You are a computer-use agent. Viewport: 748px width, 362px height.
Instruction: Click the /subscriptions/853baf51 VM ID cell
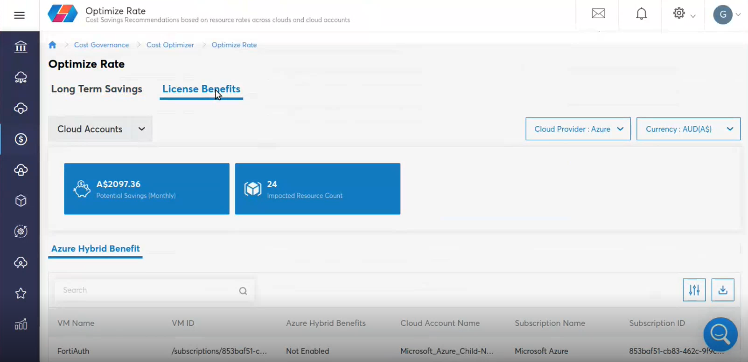tap(219, 351)
